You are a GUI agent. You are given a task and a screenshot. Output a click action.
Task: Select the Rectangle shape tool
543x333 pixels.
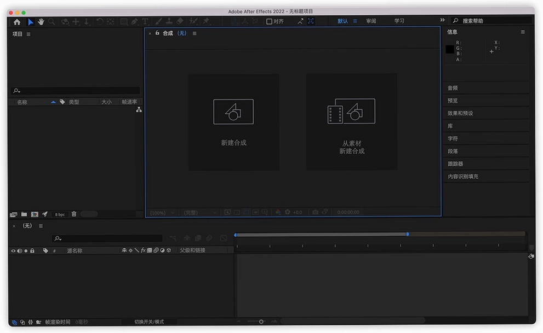pyautogui.click(x=124, y=22)
